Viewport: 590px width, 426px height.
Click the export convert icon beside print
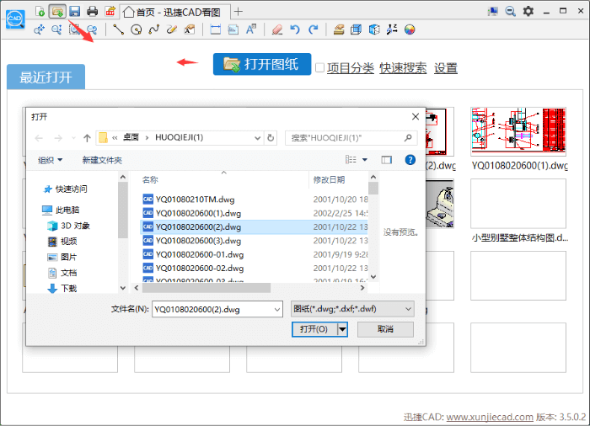click(110, 12)
